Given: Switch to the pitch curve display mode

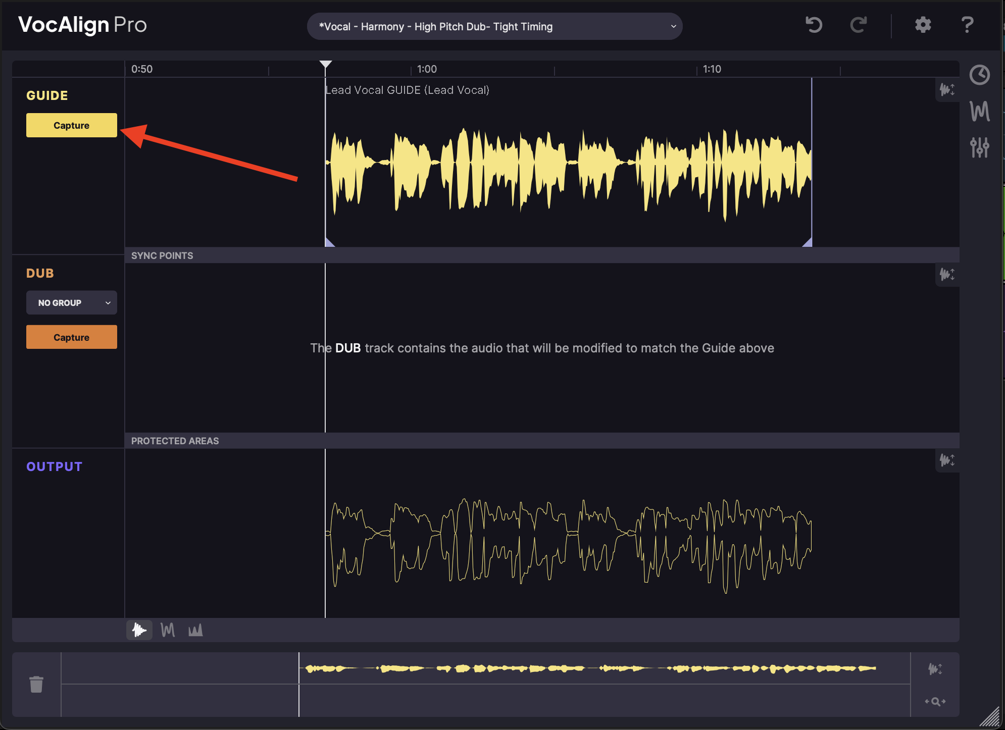Looking at the screenshot, I should (167, 630).
